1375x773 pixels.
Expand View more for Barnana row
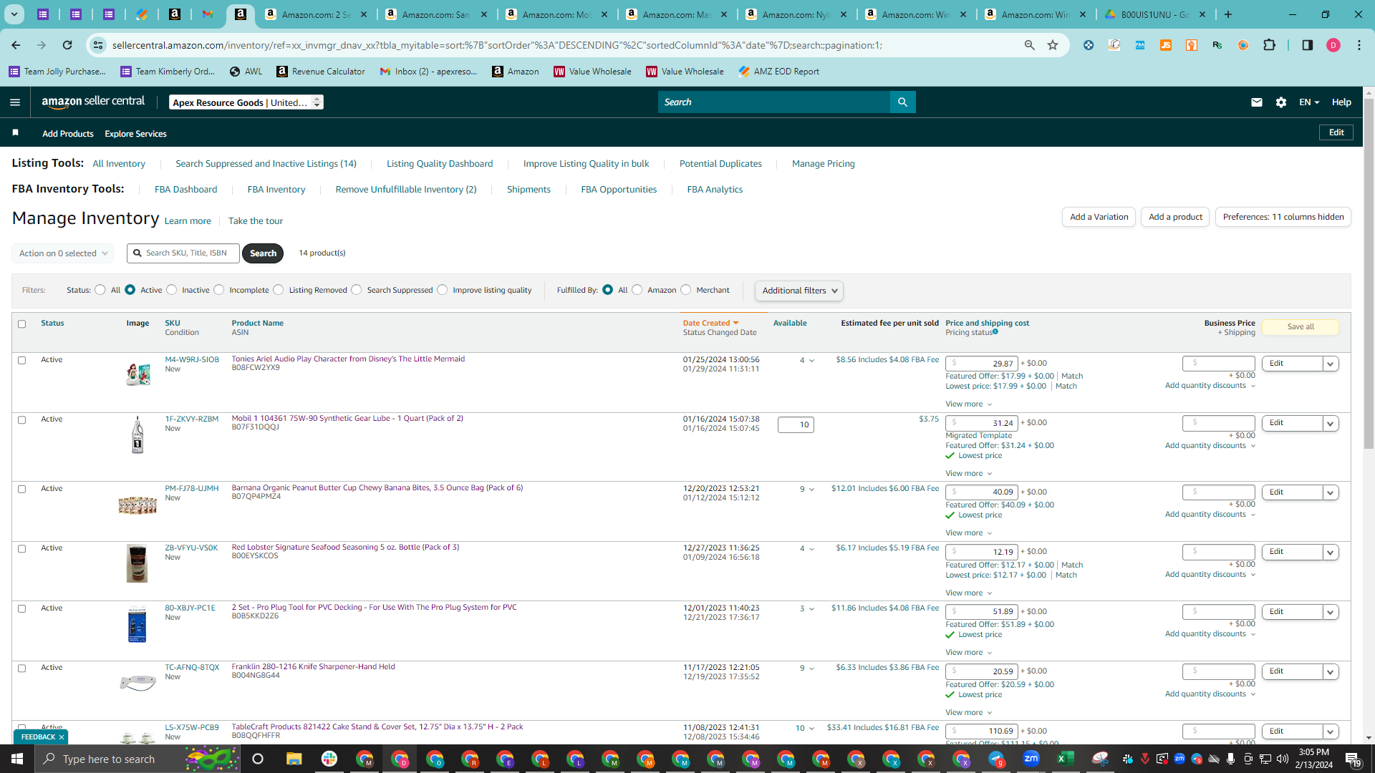click(x=969, y=533)
